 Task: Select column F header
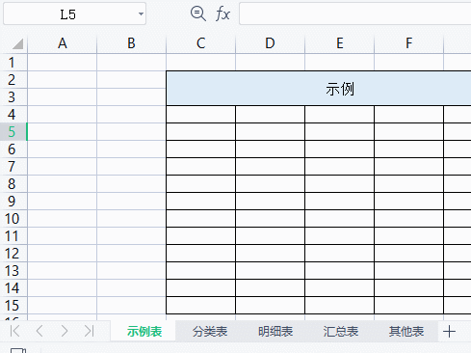click(x=408, y=43)
